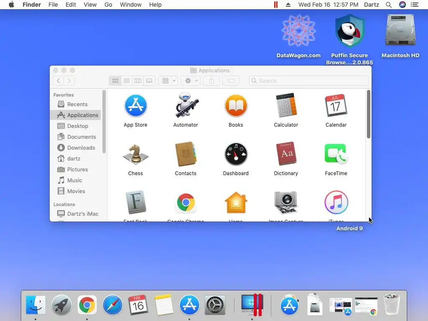Open the Window menu
428x321 pixels.
[x=131, y=5]
